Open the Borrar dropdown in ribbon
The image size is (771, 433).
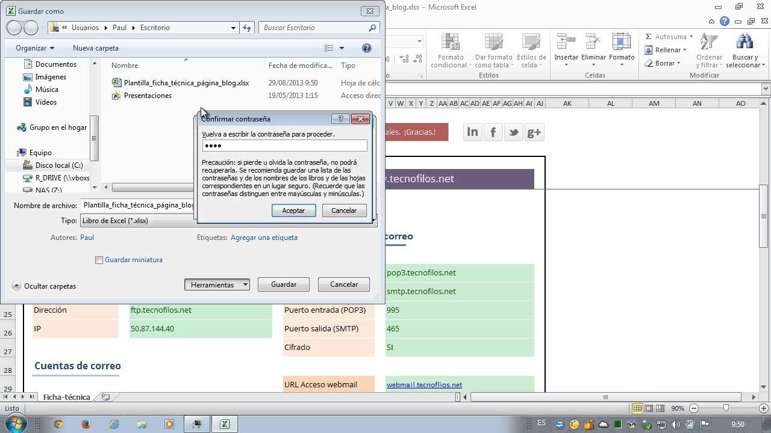[663, 63]
